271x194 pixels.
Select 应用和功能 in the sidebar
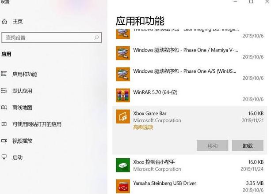[25, 74]
